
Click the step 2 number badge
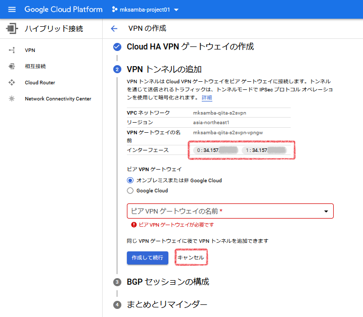tap(117, 69)
